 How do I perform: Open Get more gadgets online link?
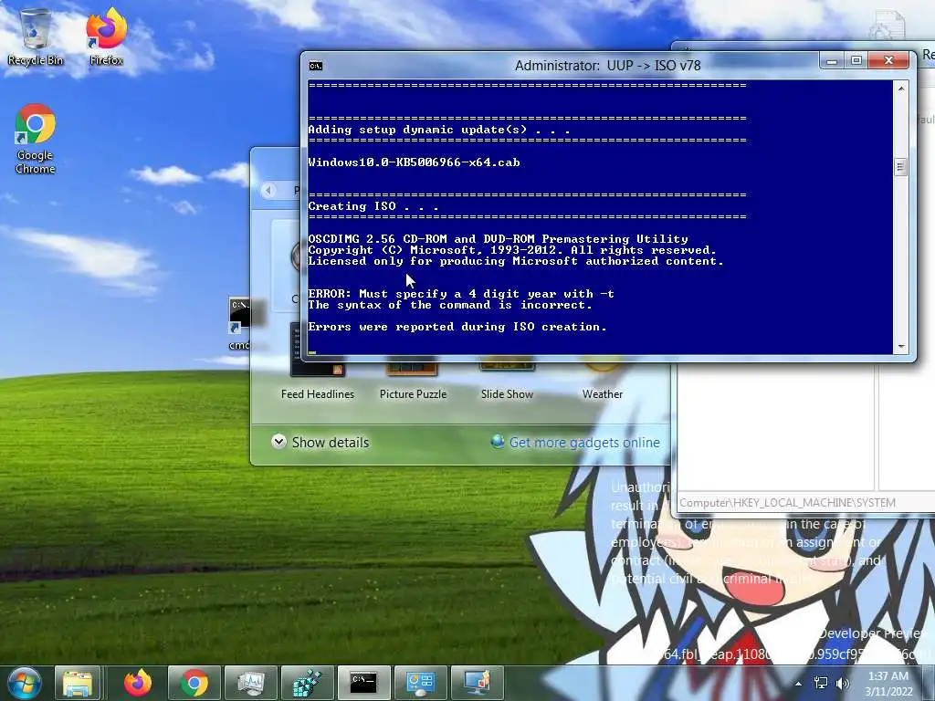[575, 443]
